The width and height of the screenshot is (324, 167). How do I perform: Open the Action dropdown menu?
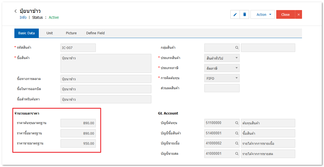(262, 15)
